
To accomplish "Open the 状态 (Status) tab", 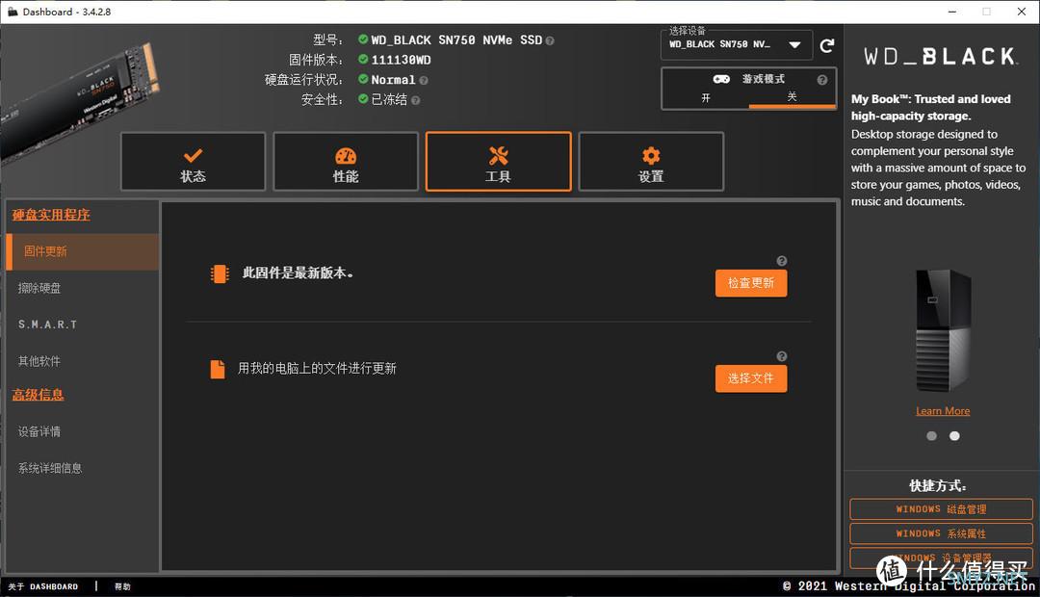I will click(x=193, y=162).
